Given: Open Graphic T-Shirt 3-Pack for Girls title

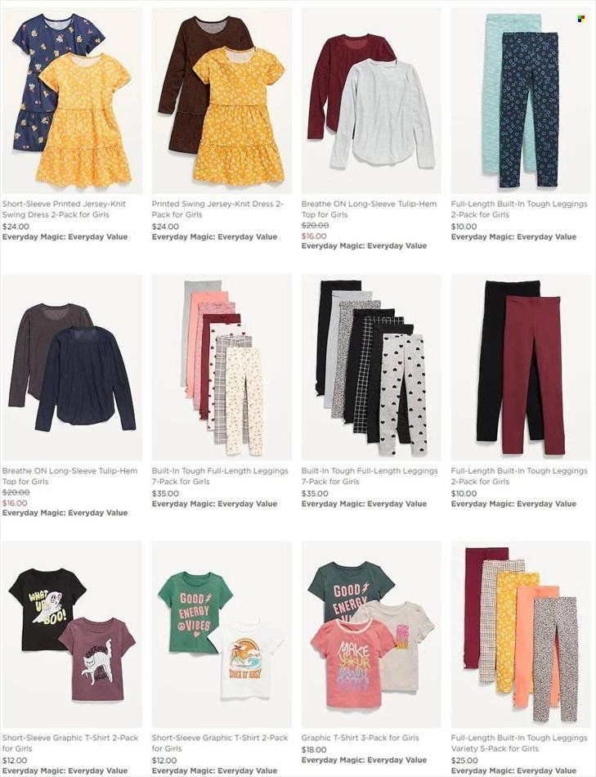Looking at the screenshot, I should 361,738.
